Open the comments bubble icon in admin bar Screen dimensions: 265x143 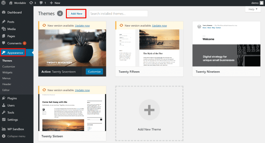tap(41, 3)
